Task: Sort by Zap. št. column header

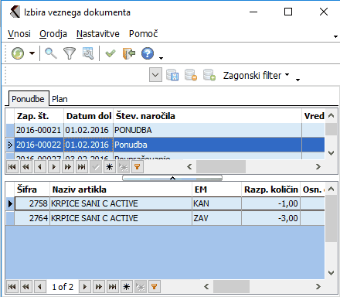Action: 39,116
